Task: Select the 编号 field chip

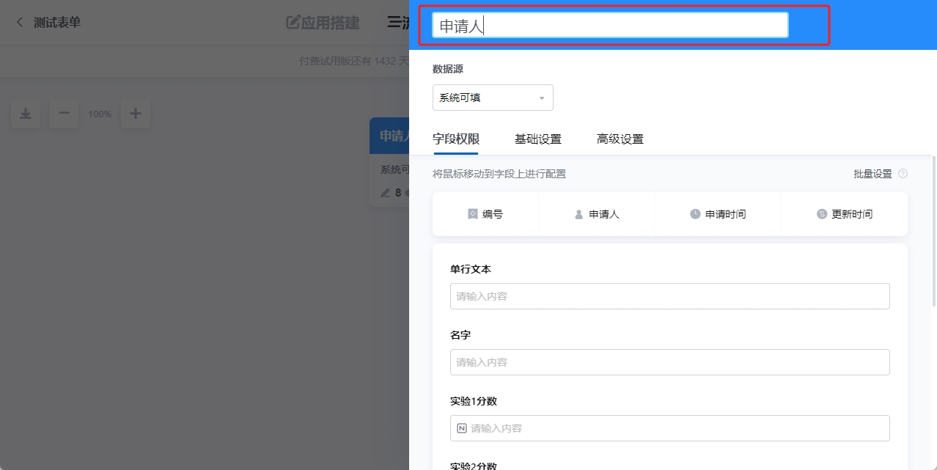Action: 486,213
